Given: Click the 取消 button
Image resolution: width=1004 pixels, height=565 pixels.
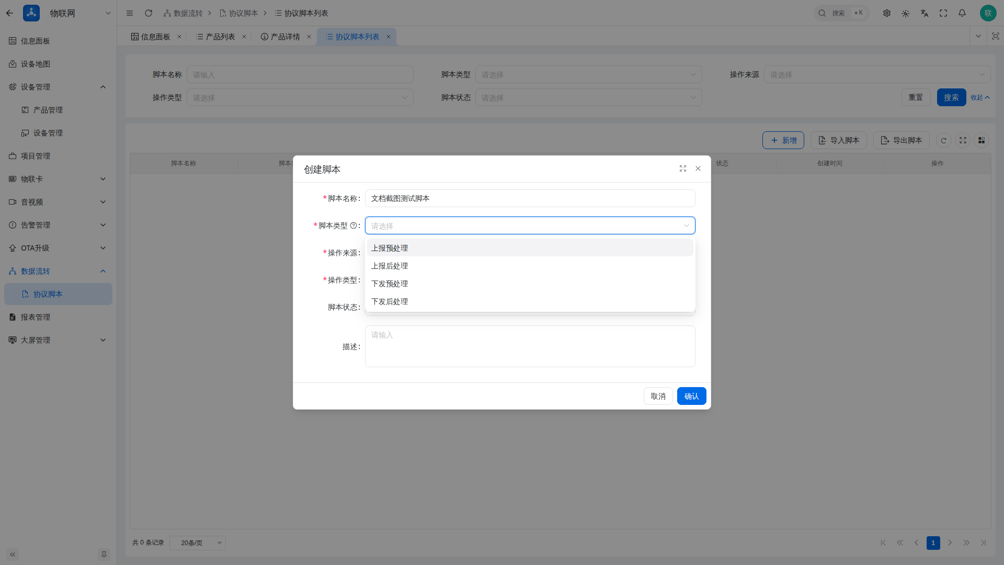Looking at the screenshot, I should pos(658,396).
